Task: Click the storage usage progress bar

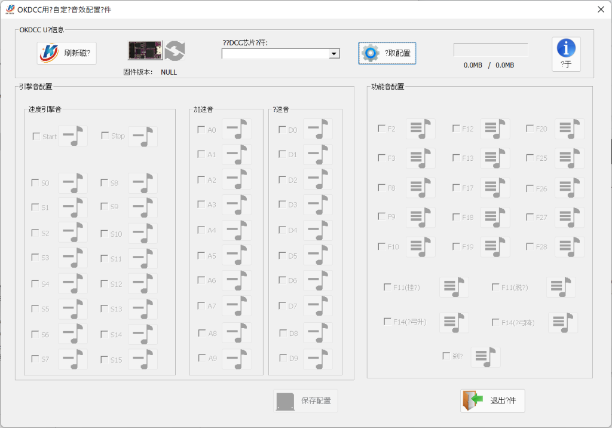Action: [x=490, y=50]
